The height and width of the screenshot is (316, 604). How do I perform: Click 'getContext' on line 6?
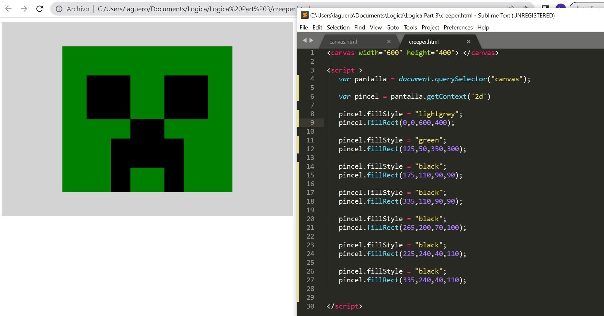click(447, 96)
